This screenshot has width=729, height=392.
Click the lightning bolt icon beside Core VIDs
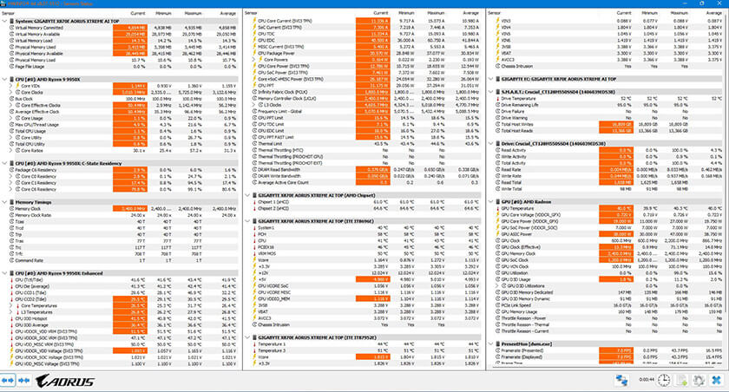[x=16, y=87]
